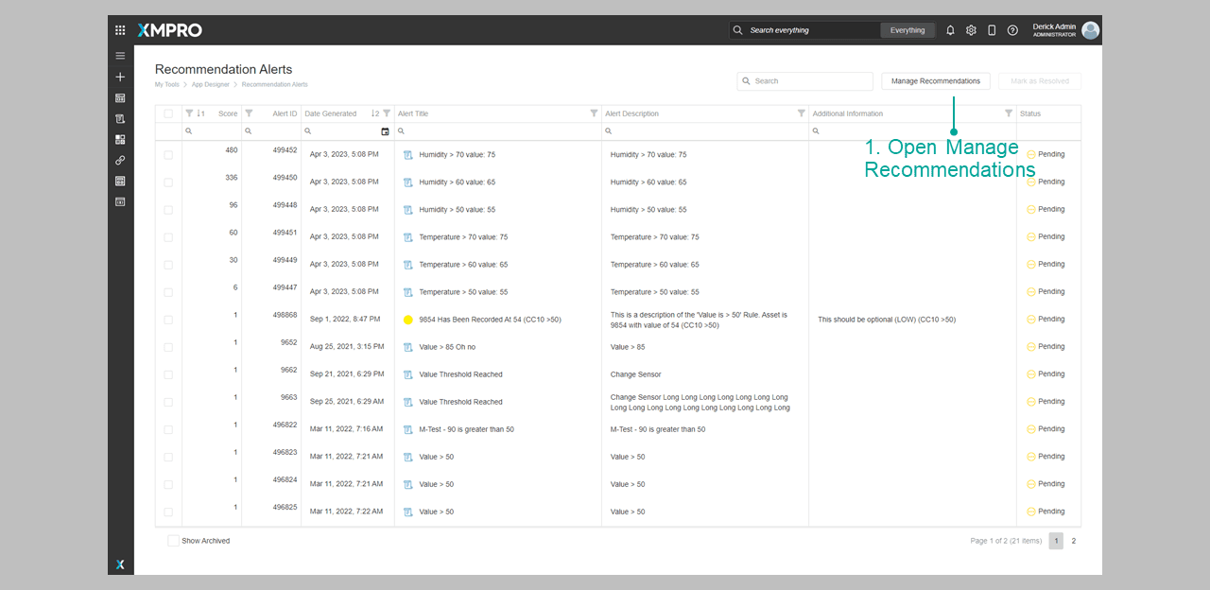Open the calendar picker in Date Generated filter

click(385, 131)
